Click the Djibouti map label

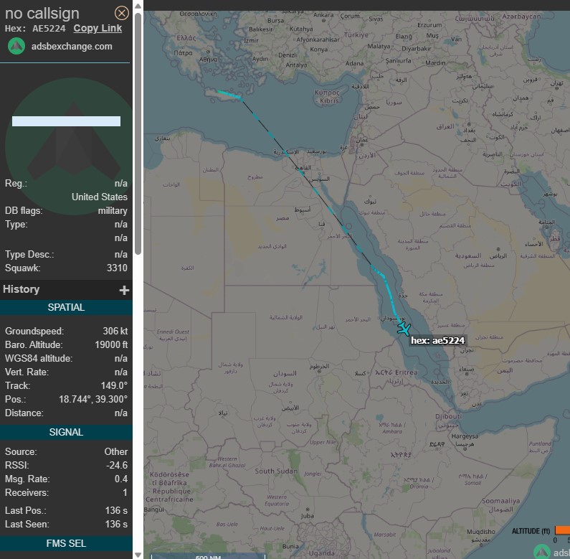click(x=448, y=416)
